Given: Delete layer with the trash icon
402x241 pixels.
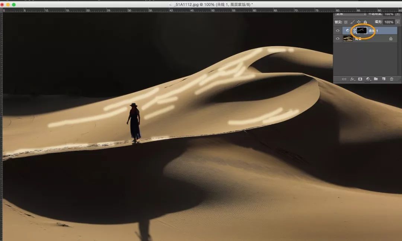Looking at the screenshot, I should pos(392,79).
